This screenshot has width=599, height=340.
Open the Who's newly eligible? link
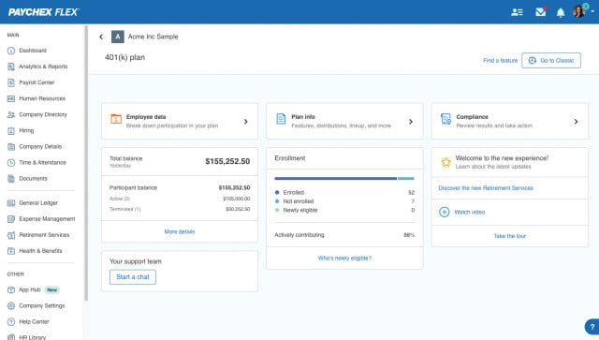(x=344, y=259)
